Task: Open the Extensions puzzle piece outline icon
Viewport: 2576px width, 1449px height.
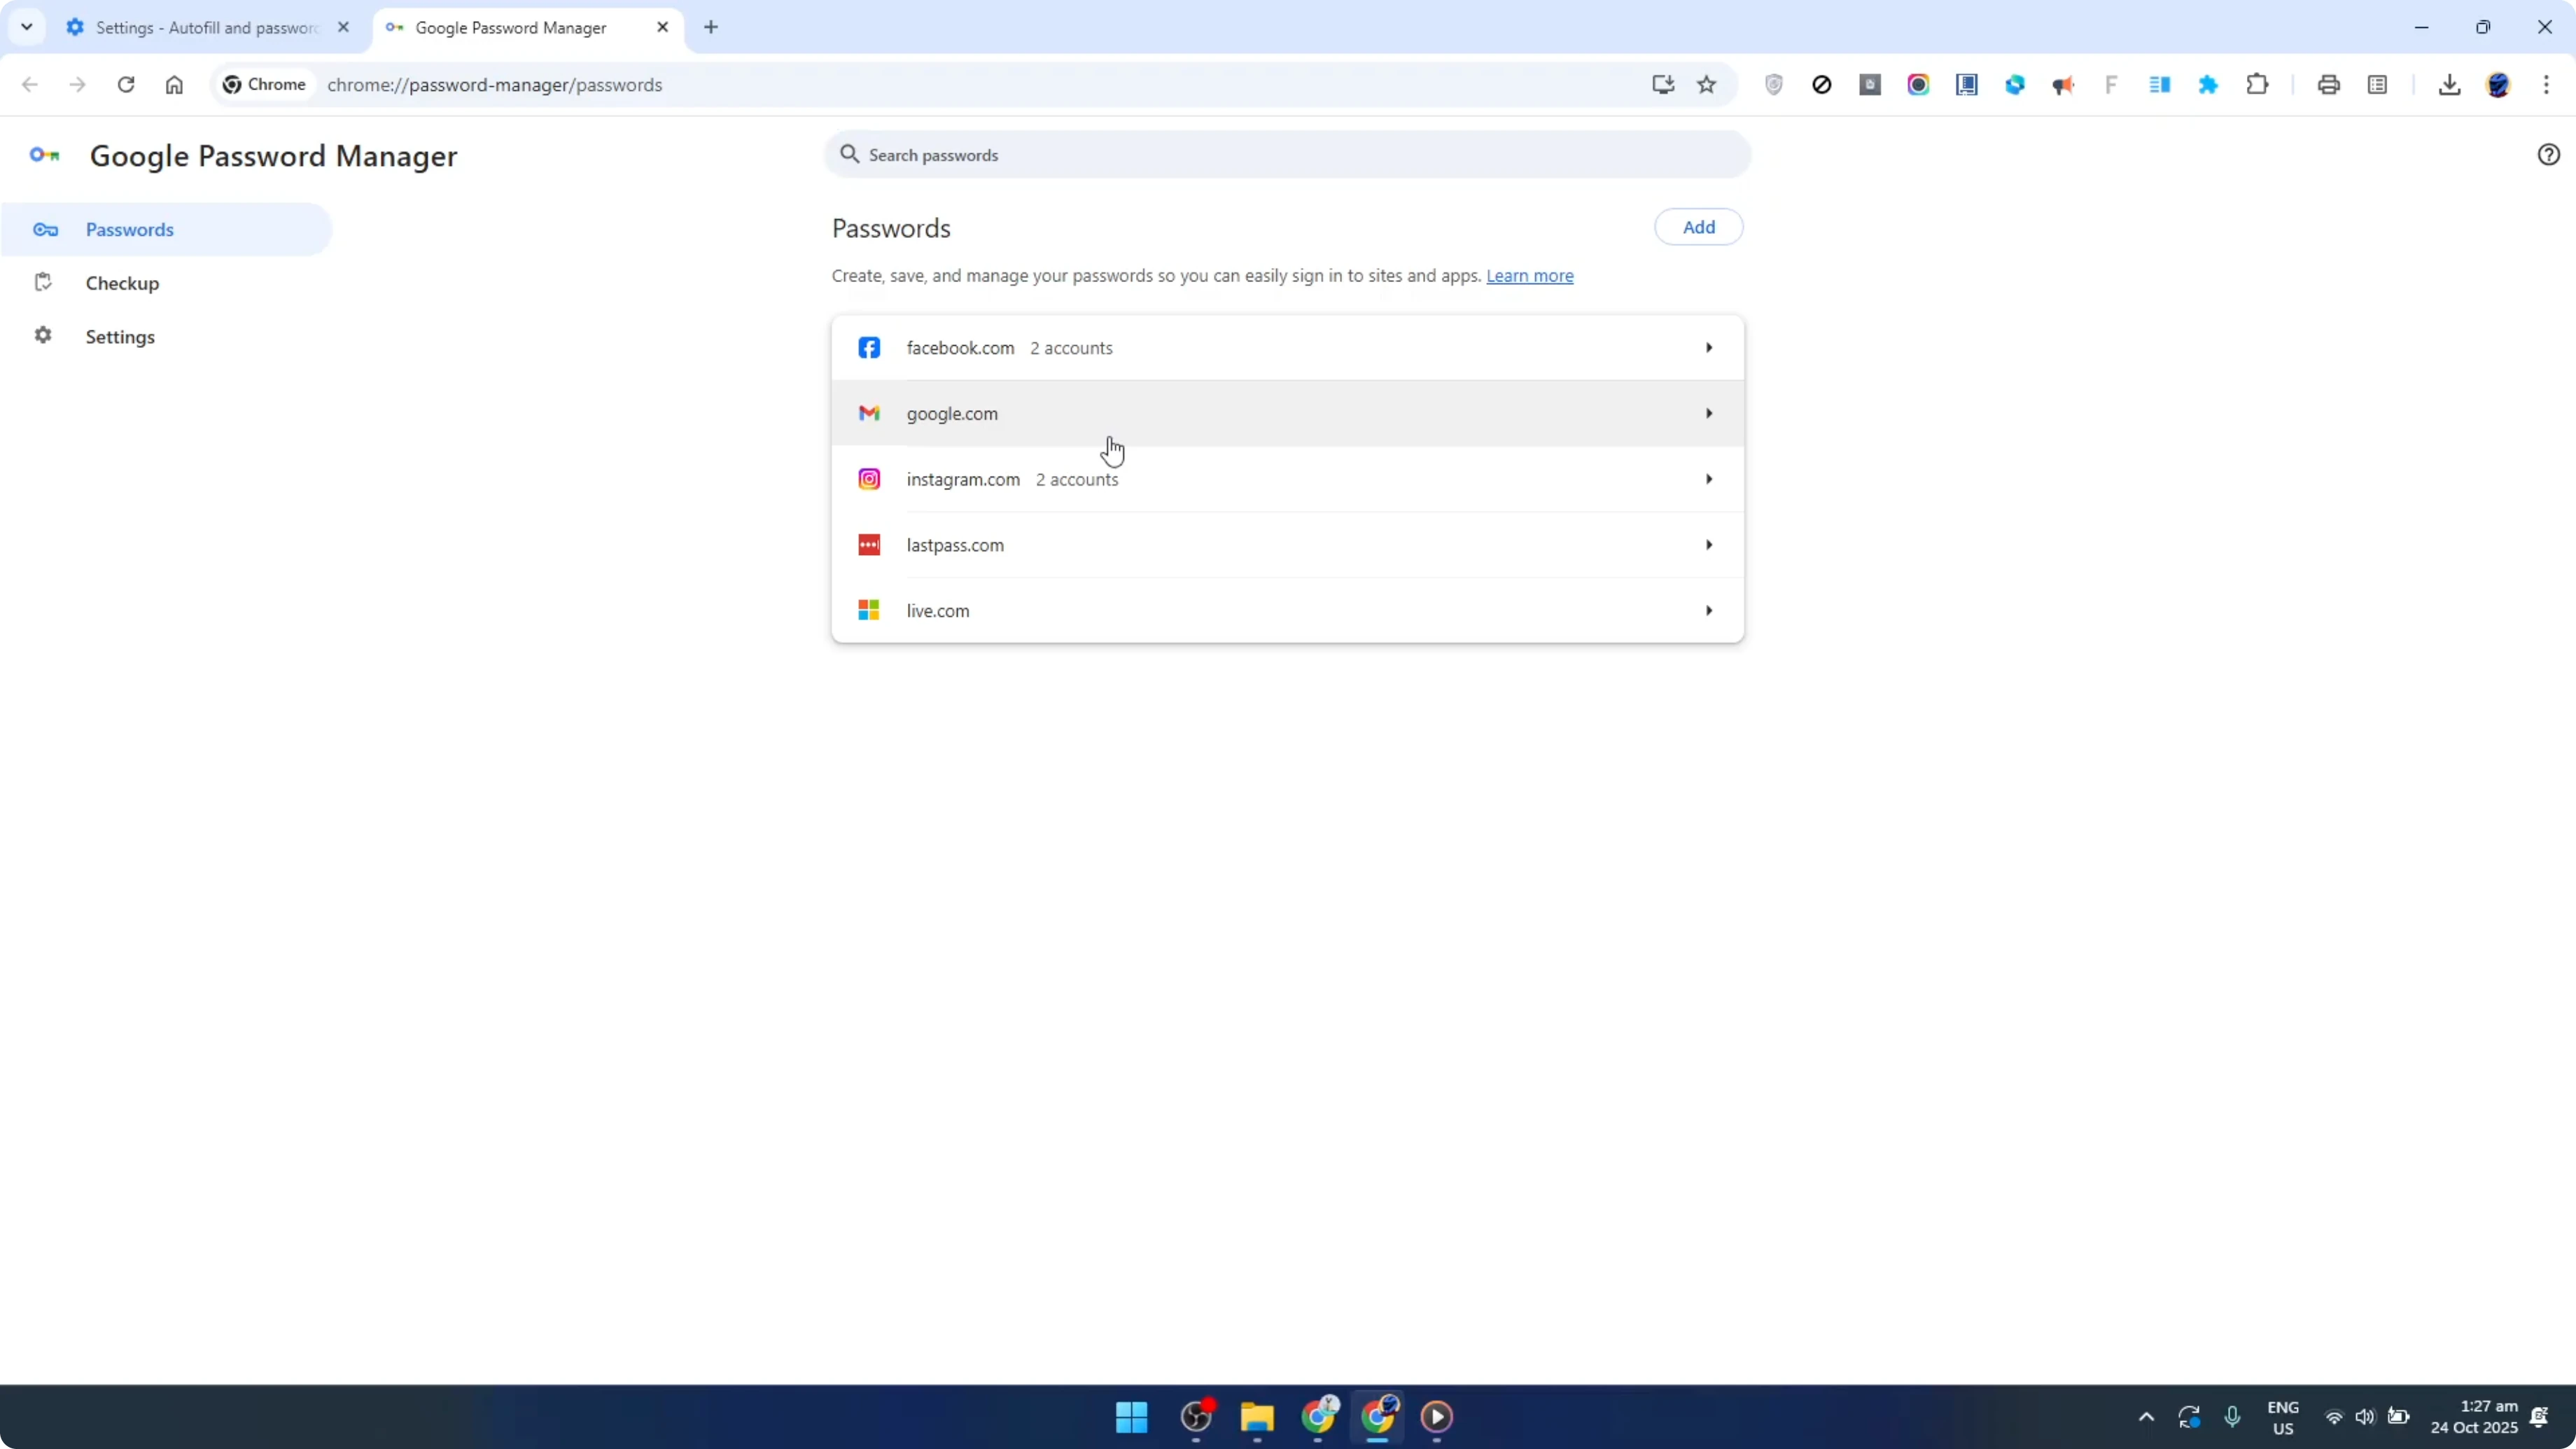Action: pyautogui.click(x=2257, y=85)
